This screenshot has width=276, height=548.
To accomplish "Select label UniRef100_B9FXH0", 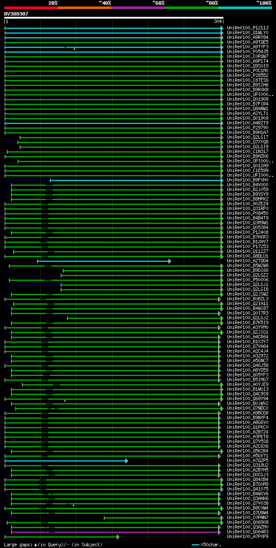I will (x=248, y=180).
